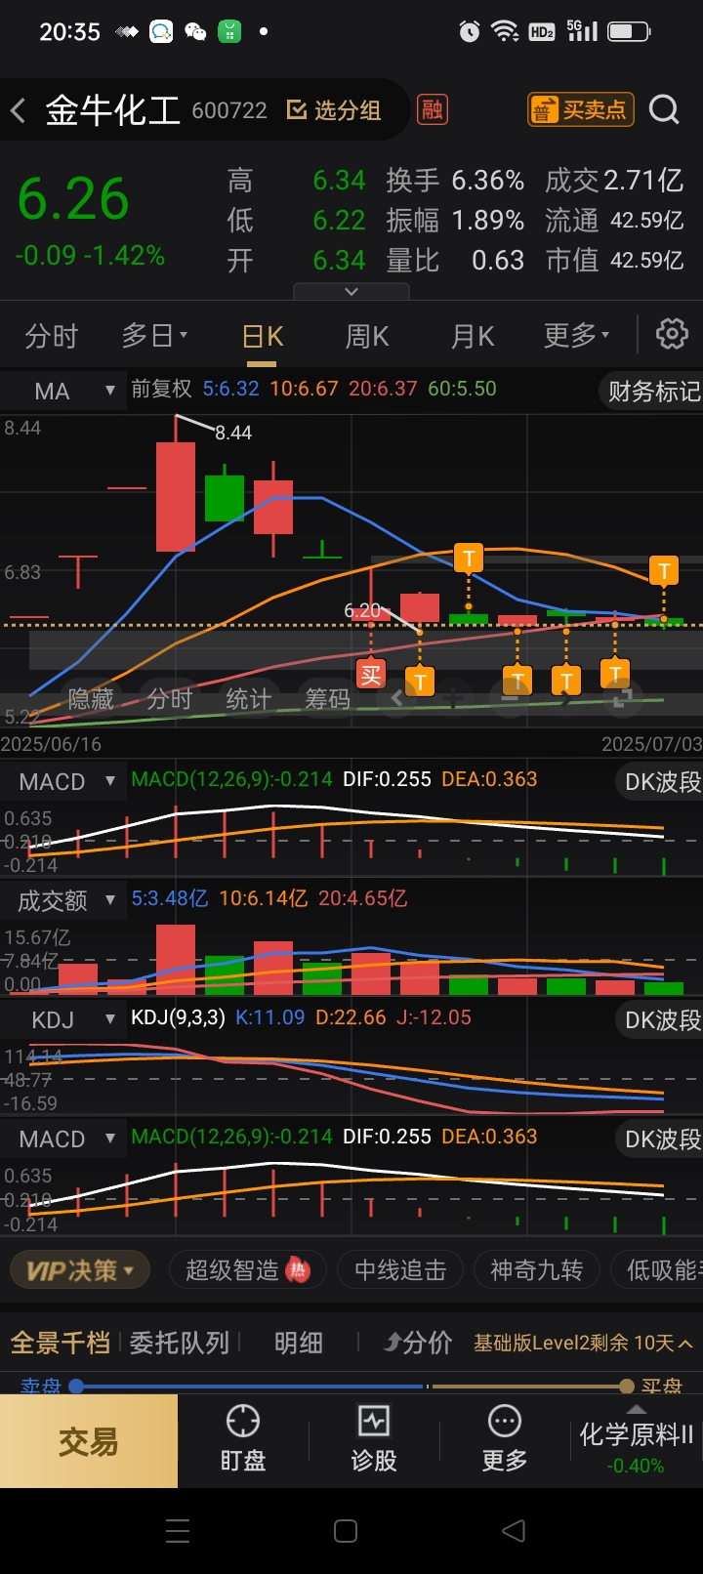Toggle the 筹码 chip distribution view
Image resolution: width=703 pixels, height=1574 pixels.
point(327,698)
